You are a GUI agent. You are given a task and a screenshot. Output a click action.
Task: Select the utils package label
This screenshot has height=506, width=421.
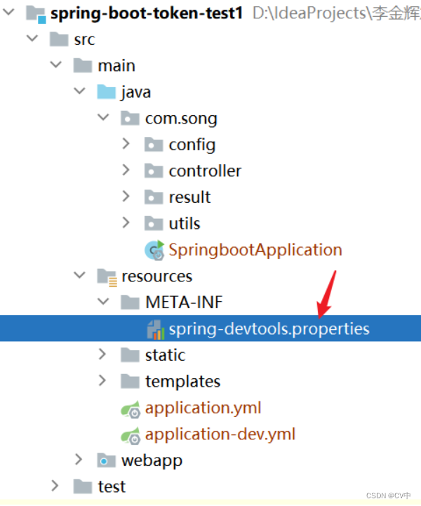[x=185, y=223]
